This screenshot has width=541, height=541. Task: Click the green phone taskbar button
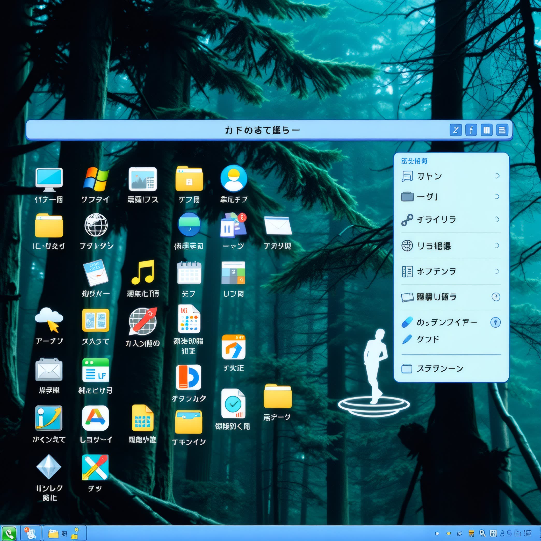click(x=9, y=533)
